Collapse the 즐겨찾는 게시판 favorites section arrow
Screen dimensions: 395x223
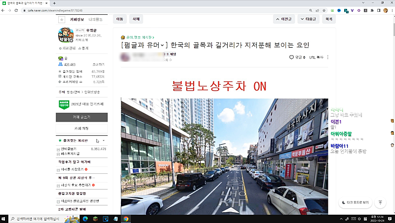tap(103, 141)
